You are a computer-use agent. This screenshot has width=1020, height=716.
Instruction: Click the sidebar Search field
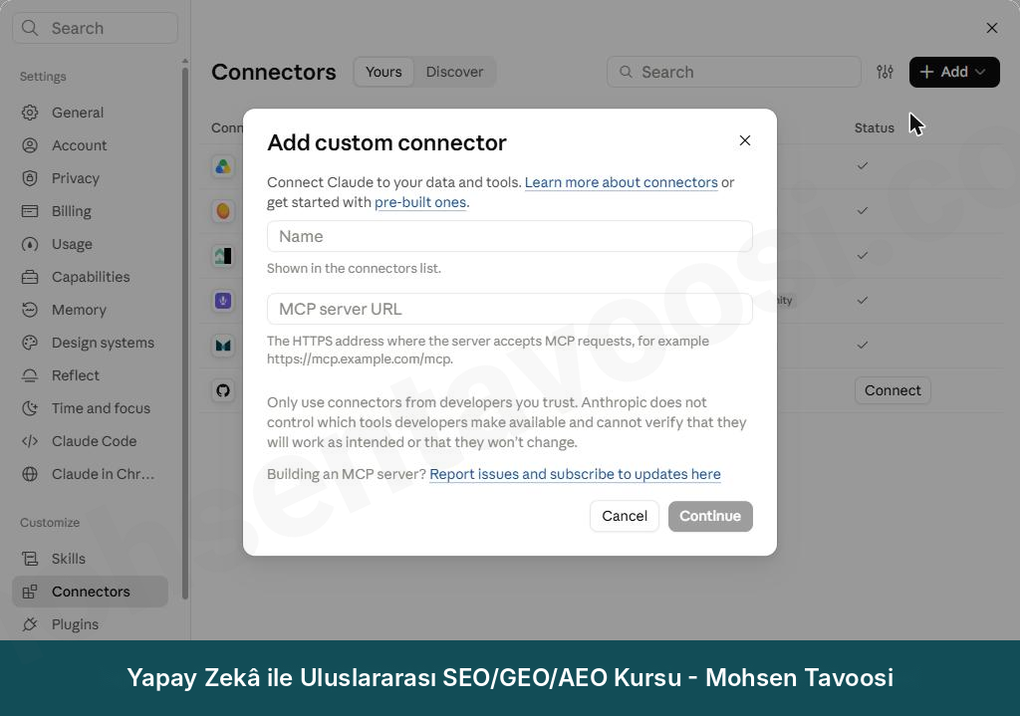tap(95, 28)
